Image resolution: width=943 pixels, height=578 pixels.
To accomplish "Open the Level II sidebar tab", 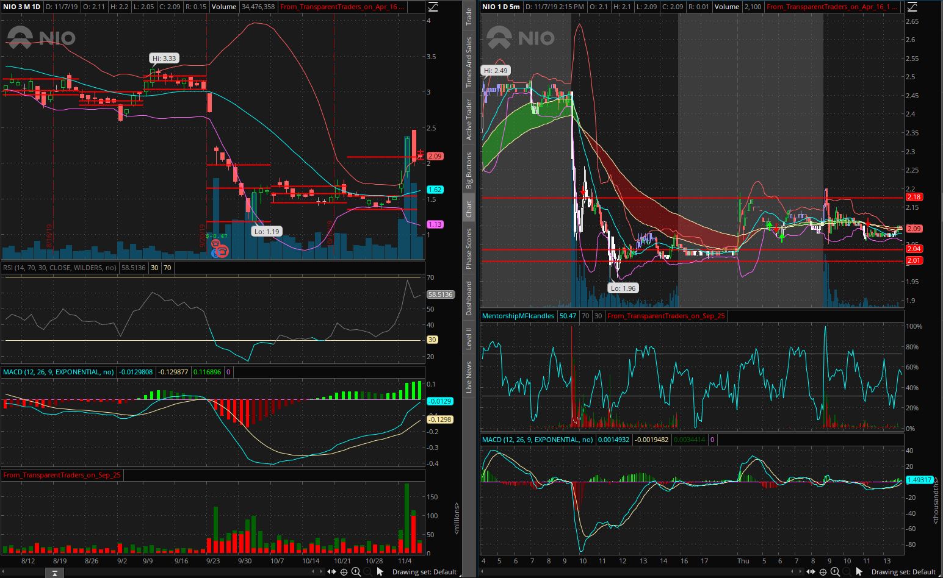I will pyautogui.click(x=469, y=338).
